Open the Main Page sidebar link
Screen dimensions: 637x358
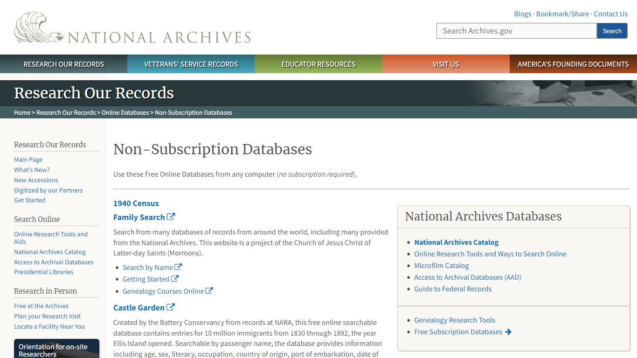coord(28,159)
